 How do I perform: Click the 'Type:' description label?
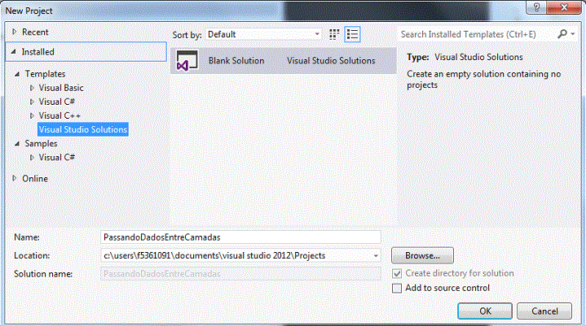pyautogui.click(x=418, y=57)
